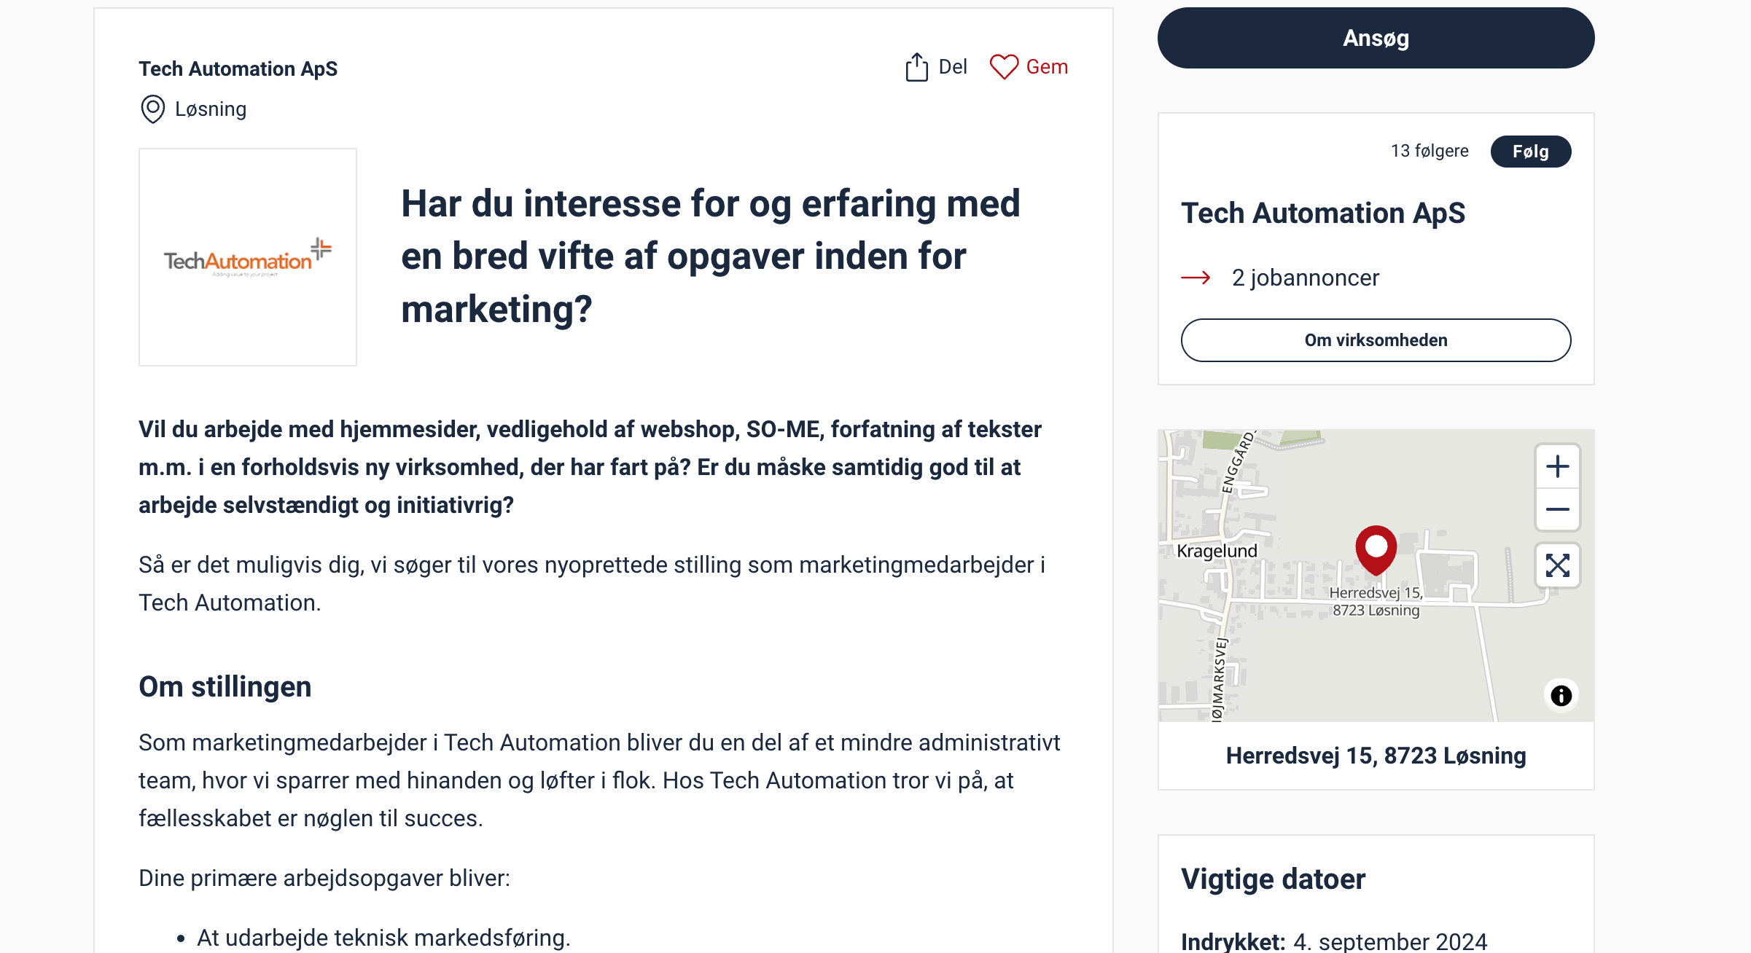Click the Tech Automation logo thumbnail

point(248,257)
